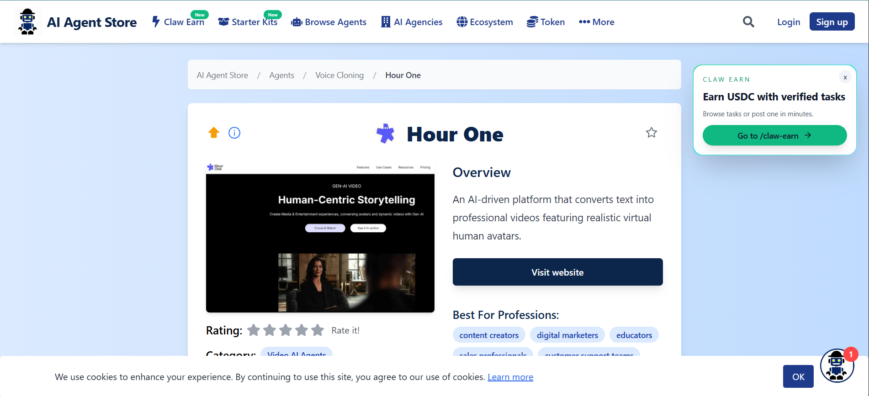Image resolution: width=869 pixels, height=396 pixels.
Task: Click the Hour One breadcrumb text
Action: (403, 75)
